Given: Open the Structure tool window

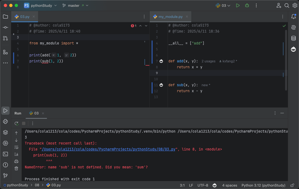Looking at the screenshot, I should [5, 52].
